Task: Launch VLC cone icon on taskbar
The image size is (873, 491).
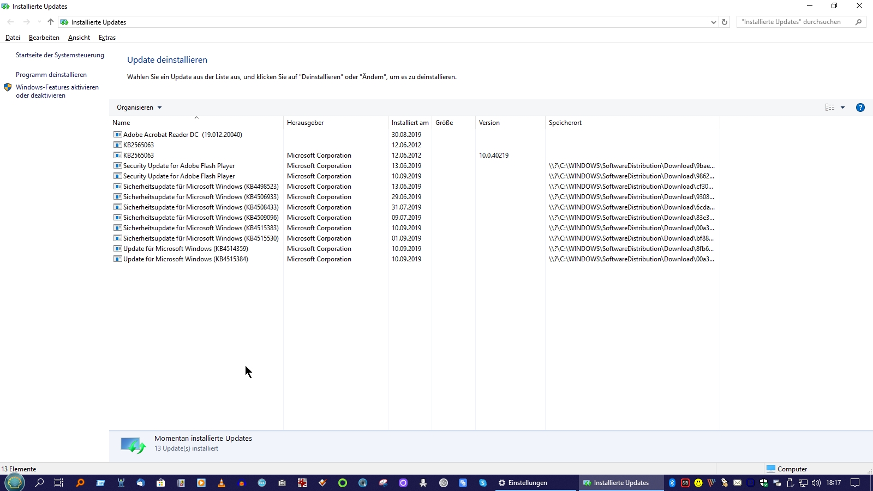Action: tap(222, 483)
